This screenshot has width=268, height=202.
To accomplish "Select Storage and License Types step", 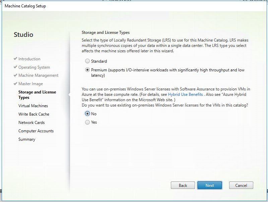I will [x=37, y=95].
